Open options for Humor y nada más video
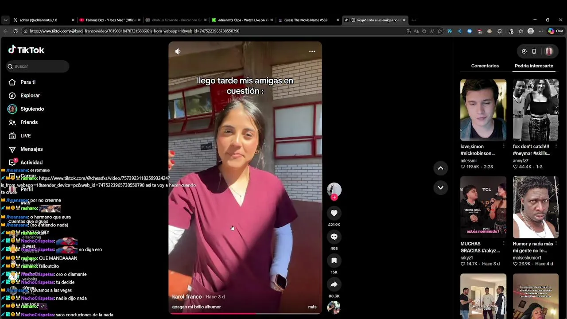This screenshot has height=319, width=567. [556, 243]
